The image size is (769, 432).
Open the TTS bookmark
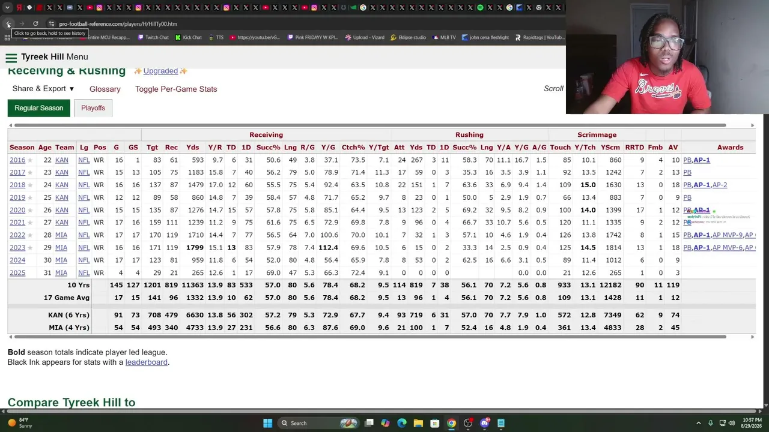(x=216, y=37)
